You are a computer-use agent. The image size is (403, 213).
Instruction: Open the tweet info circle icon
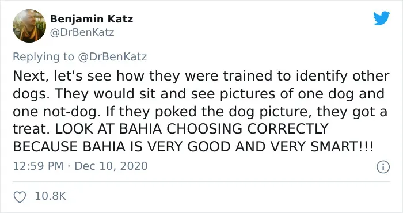pos(383,168)
